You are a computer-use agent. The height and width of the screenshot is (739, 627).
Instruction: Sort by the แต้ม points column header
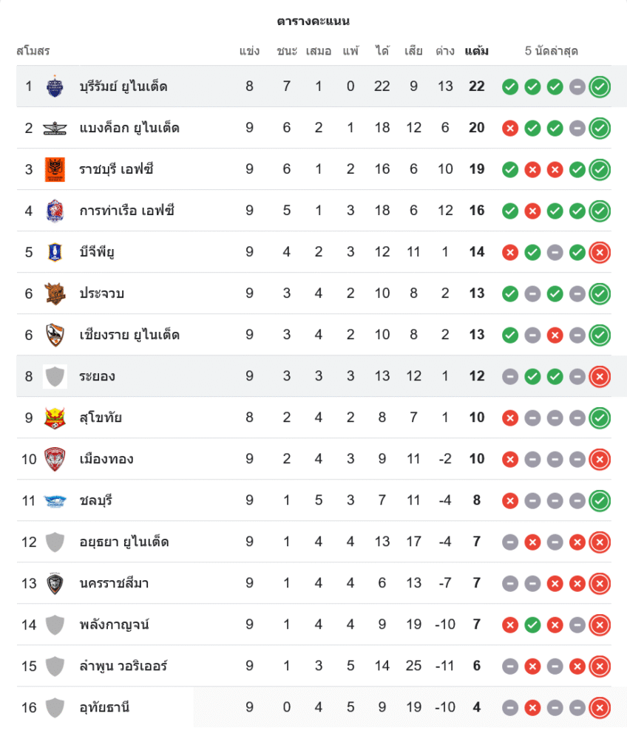476,51
